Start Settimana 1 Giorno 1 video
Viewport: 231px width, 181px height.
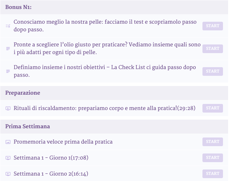[x=212, y=158]
